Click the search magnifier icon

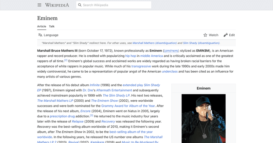click(80, 5)
